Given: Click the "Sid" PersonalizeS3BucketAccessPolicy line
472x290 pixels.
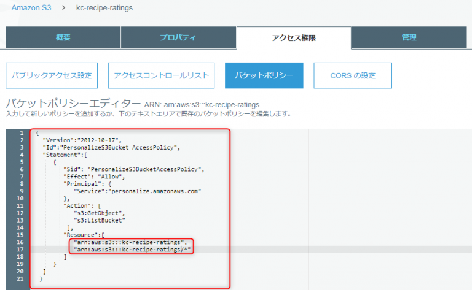Looking at the screenshot, I should click(133, 169).
